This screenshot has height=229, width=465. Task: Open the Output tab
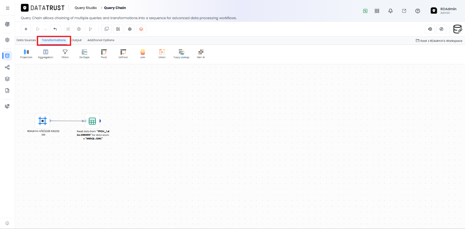click(77, 40)
